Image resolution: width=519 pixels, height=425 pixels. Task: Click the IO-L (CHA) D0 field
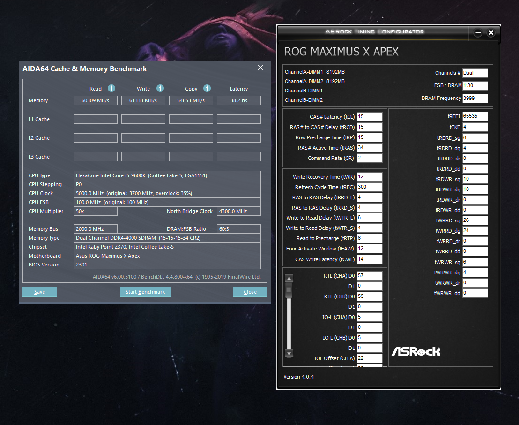(370, 317)
